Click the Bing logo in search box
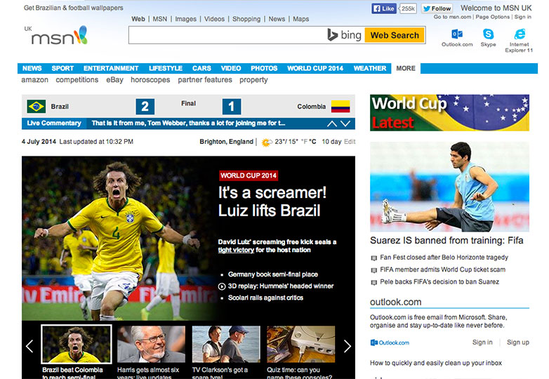The image size is (549, 379). [344, 35]
